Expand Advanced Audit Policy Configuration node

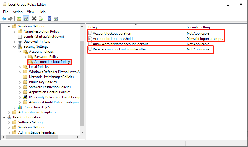click(x=20, y=102)
